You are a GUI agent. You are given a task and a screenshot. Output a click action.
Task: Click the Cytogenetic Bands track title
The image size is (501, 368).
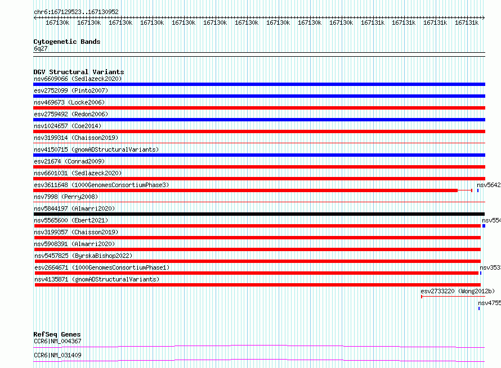pyautogui.click(x=67, y=42)
